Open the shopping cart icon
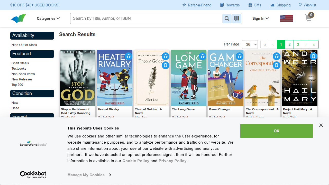 click(x=309, y=18)
